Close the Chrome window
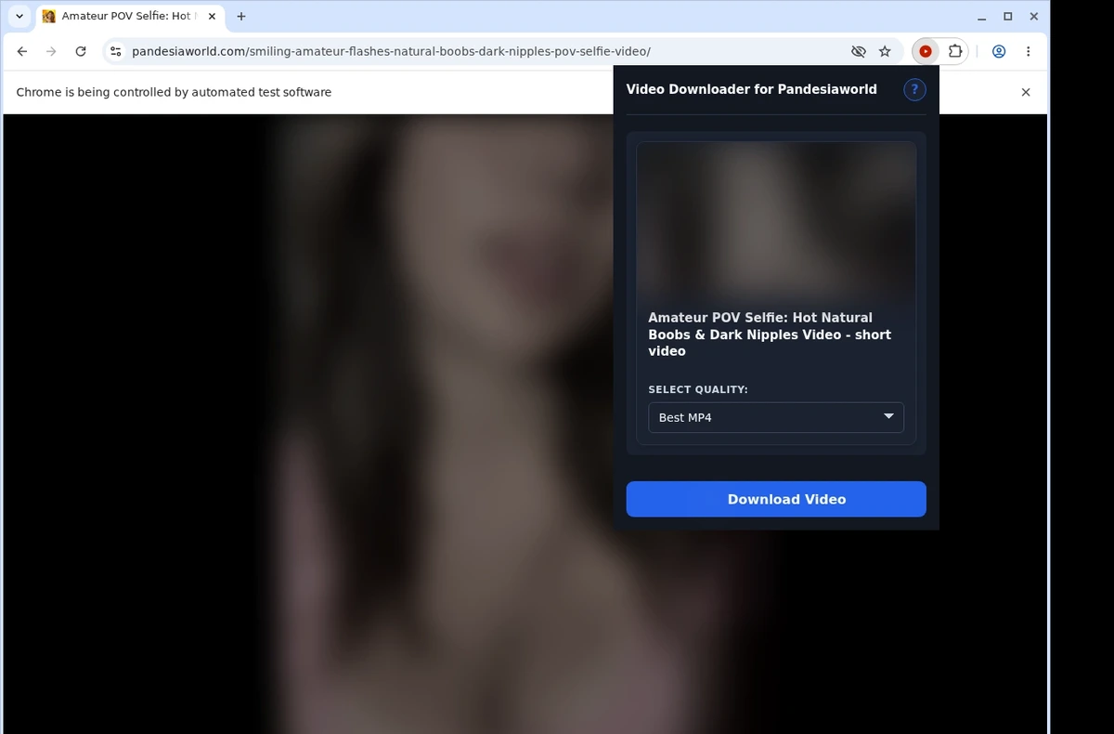The height and width of the screenshot is (734, 1114). (1033, 16)
